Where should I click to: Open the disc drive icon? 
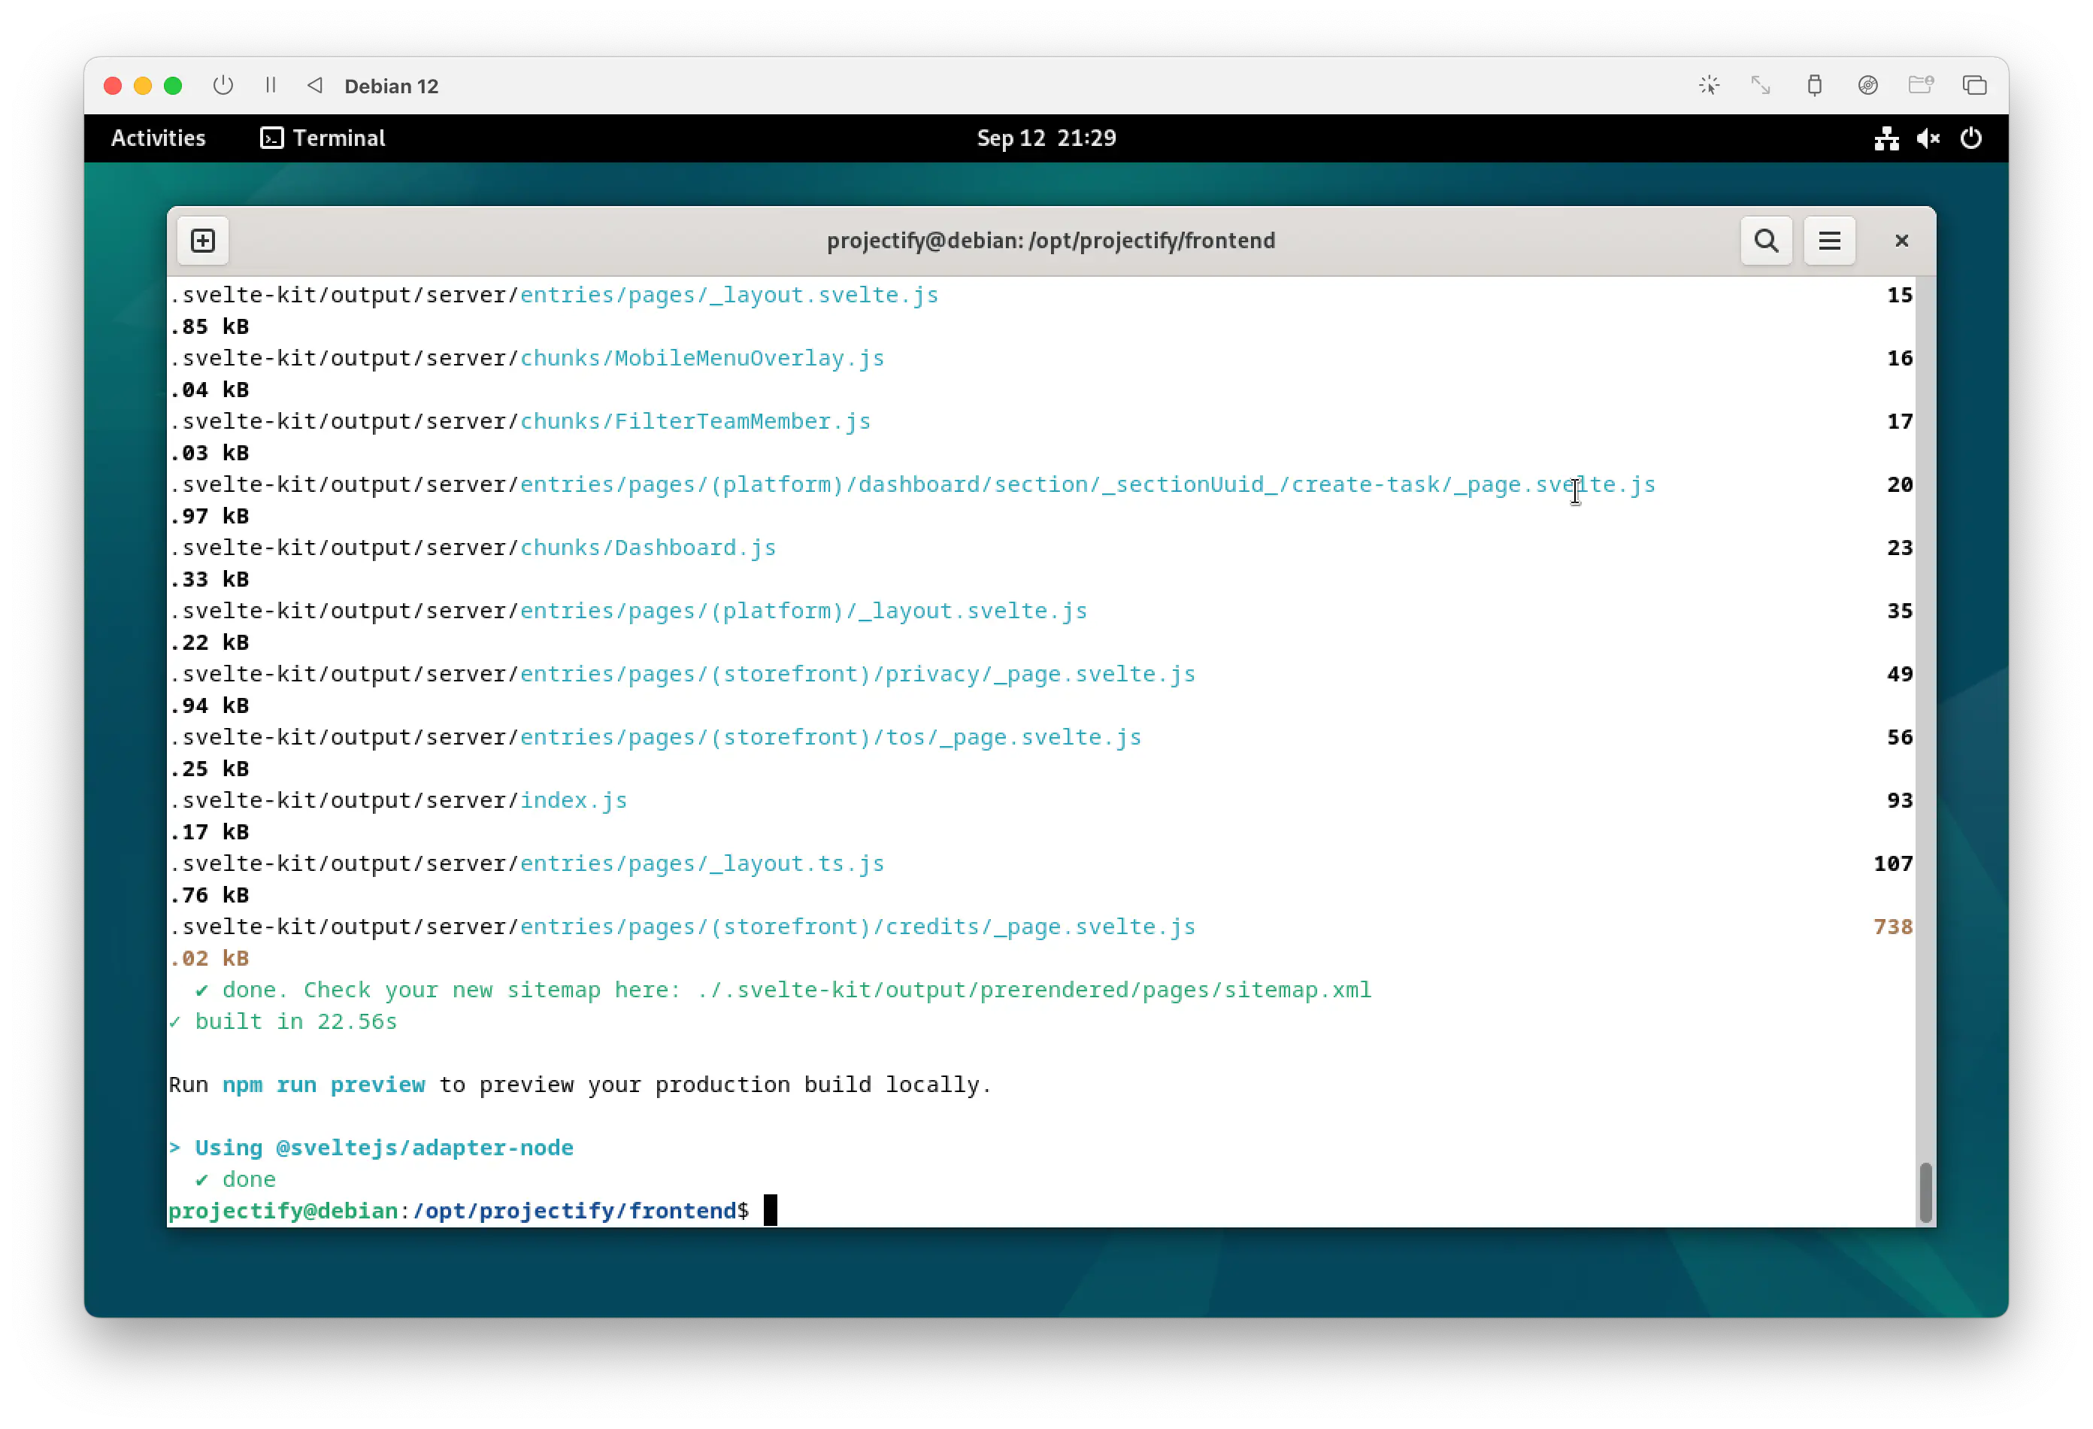(x=1867, y=86)
